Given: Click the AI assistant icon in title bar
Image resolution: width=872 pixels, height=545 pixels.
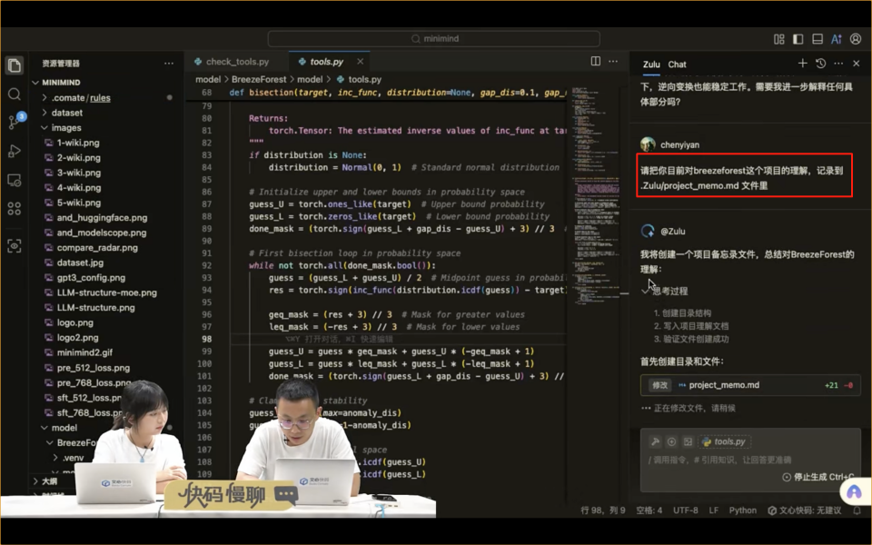Looking at the screenshot, I should tap(837, 39).
